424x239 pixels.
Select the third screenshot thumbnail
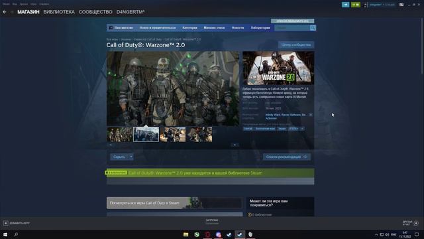pos(173,134)
